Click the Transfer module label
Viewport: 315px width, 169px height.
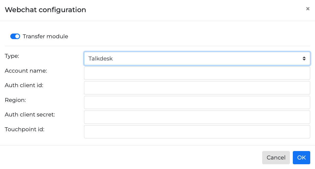(x=45, y=36)
